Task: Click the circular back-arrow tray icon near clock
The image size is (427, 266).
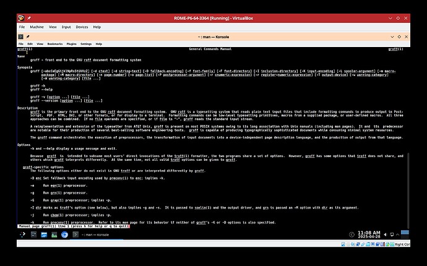Action: pos(352,234)
